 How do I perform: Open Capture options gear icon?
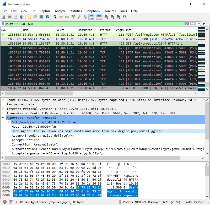[x=22, y=17]
